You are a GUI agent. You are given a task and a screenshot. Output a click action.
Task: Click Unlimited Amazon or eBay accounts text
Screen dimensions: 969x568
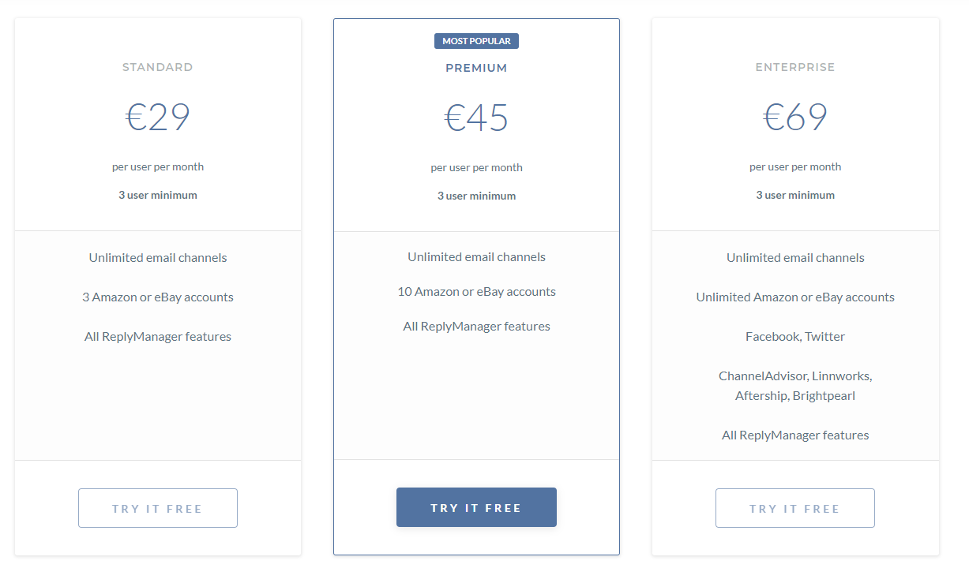click(x=795, y=297)
